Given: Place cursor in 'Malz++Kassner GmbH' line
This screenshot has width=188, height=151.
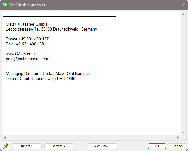Looking at the screenshot, I should [x=26, y=24].
